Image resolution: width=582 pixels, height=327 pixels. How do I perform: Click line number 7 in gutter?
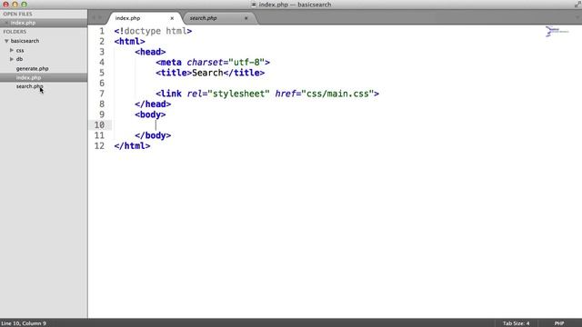click(102, 94)
